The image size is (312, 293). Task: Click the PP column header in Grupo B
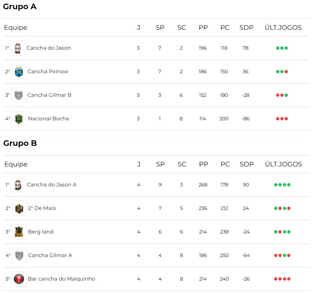click(x=204, y=164)
